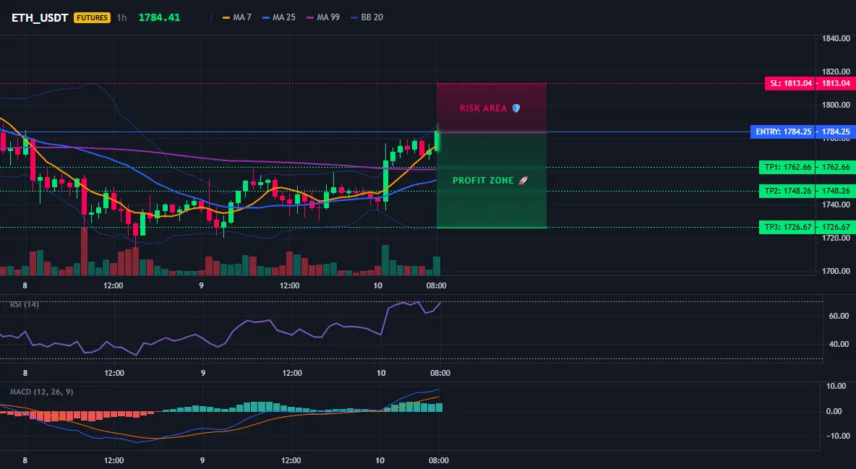Click the TP3: 1726.67 target label
Image resolution: width=856 pixels, height=469 pixels.
788,227
